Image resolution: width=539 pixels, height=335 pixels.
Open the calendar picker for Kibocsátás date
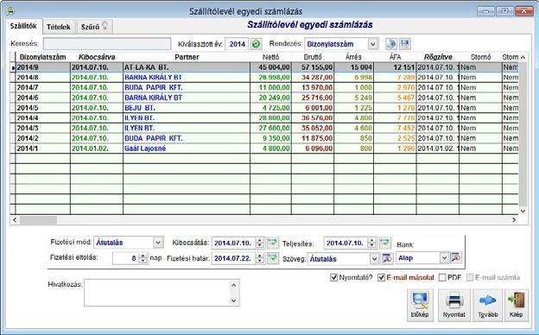[x=273, y=243]
